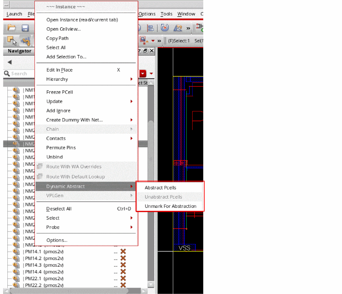The width and height of the screenshot is (342, 294).
Task: Click the align icon in the top toolbar
Action: 151,28
